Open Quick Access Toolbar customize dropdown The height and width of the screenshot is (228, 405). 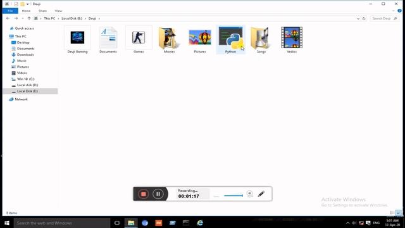28,4
